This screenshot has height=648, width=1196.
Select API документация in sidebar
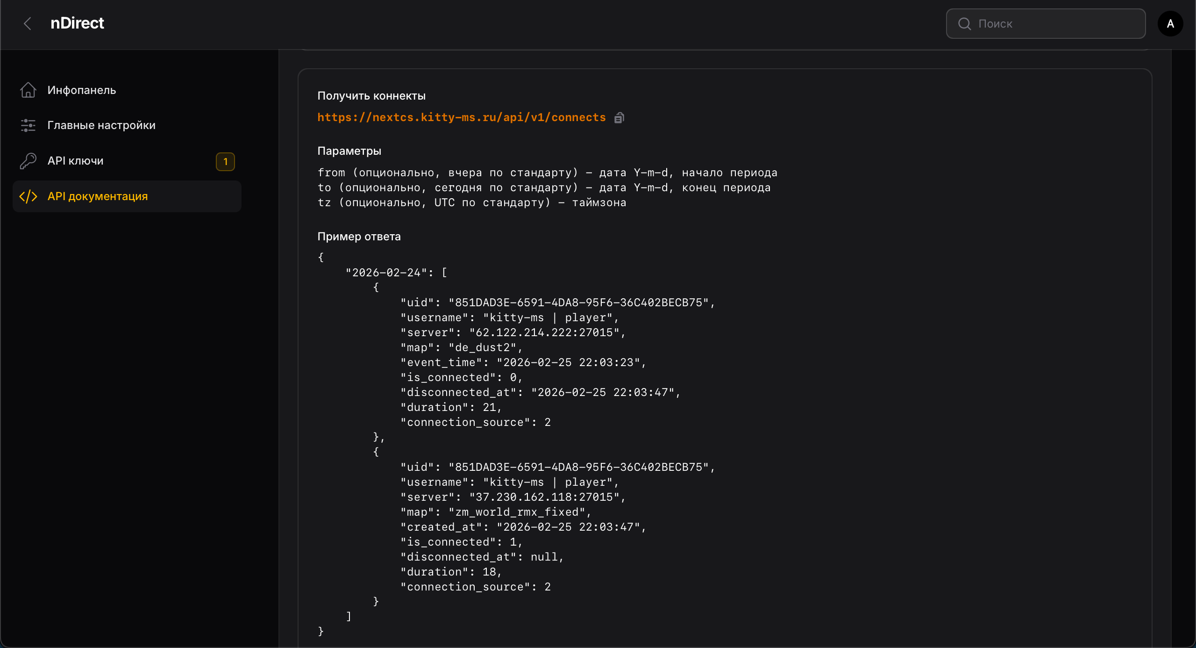click(x=127, y=196)
